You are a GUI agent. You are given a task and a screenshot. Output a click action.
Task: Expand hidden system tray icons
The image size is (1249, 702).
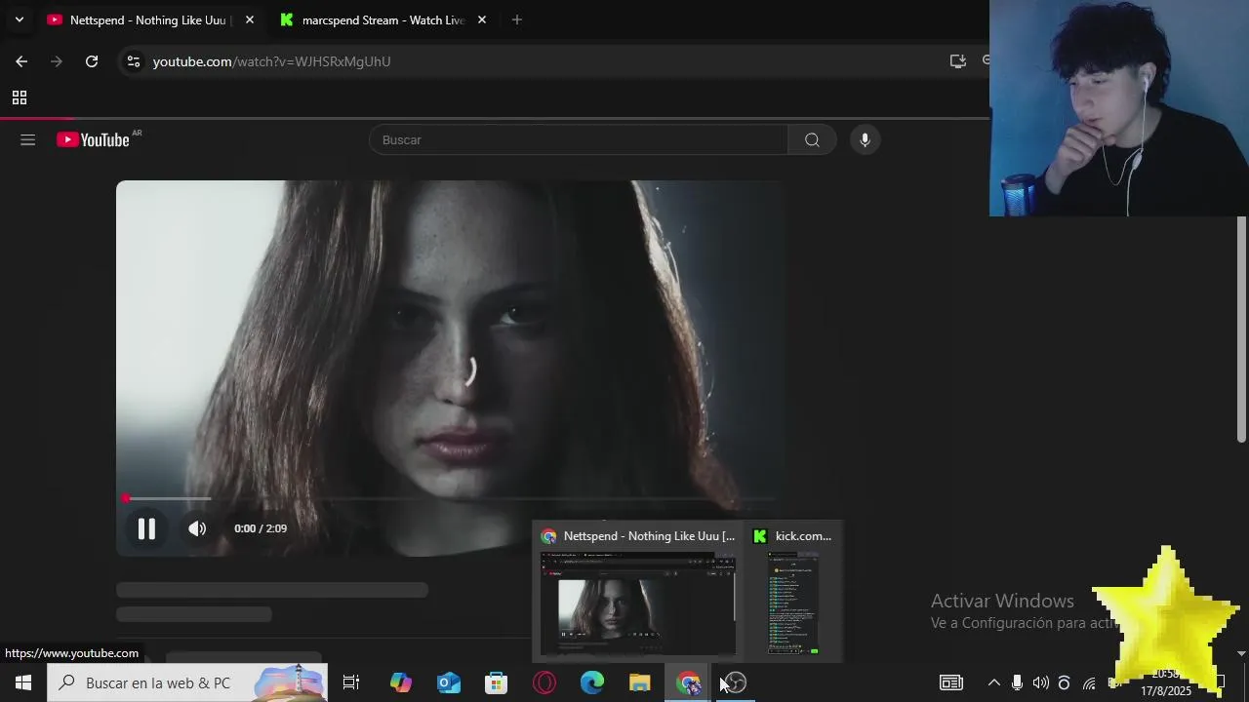click(993, 682)
